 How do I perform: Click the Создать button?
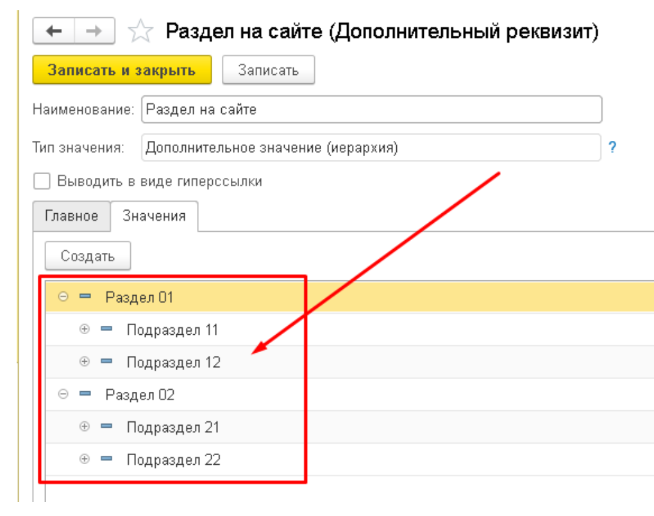coord(88,255)
